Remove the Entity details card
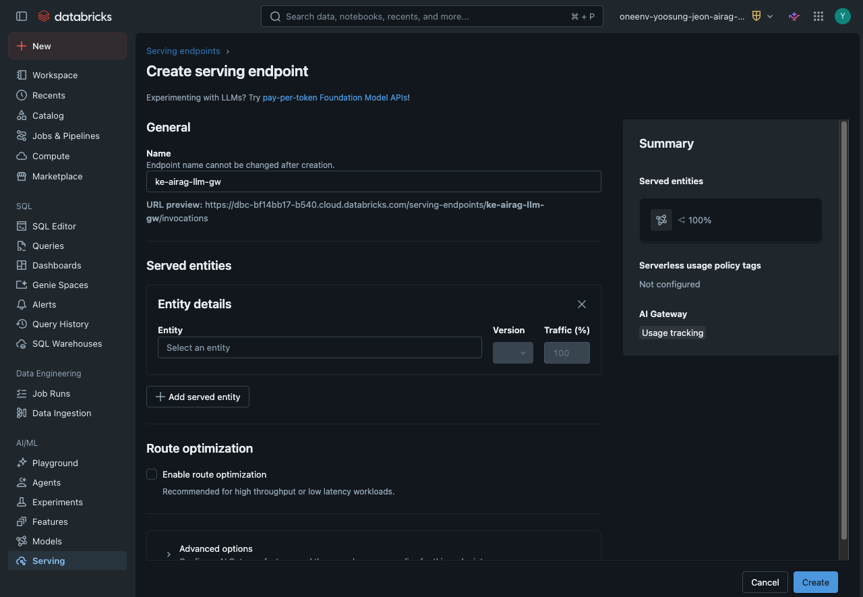This screenshot has height=597, width=863. click(582, 304)
